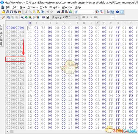Click byte 75 in first row
Screen dimensions: 138x134
(x=43, y=28)
